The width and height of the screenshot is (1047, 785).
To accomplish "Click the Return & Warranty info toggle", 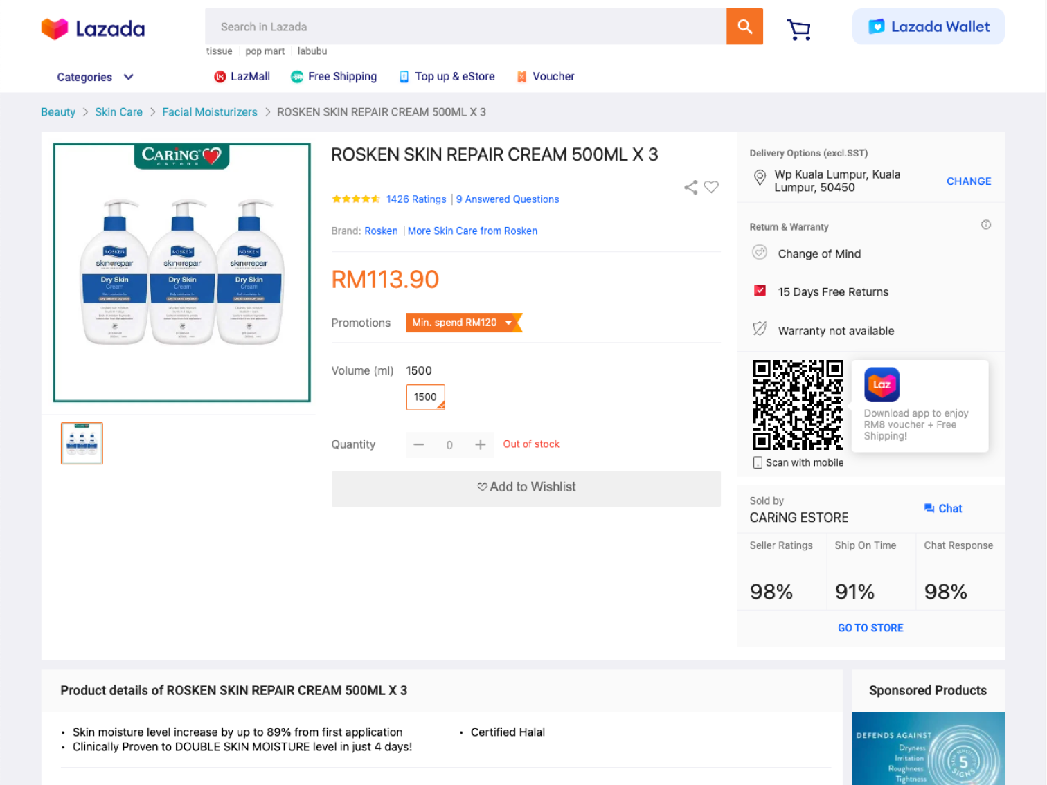I will pos(986,224).
